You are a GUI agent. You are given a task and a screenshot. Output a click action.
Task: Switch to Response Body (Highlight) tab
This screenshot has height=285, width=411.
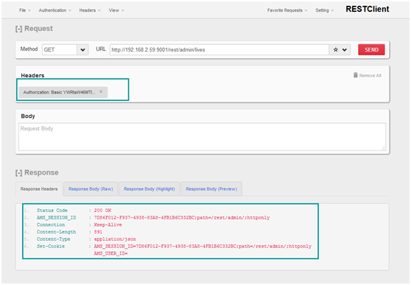[x=150, y=189]
